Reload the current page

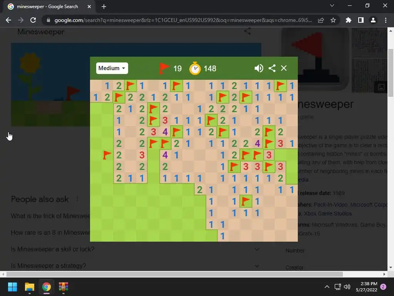(x=33, y=20)
